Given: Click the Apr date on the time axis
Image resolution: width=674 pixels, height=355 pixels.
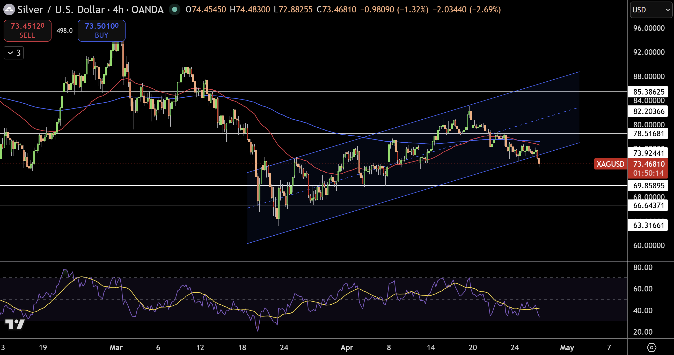Looking at the screenshot, I should [347, 348].
